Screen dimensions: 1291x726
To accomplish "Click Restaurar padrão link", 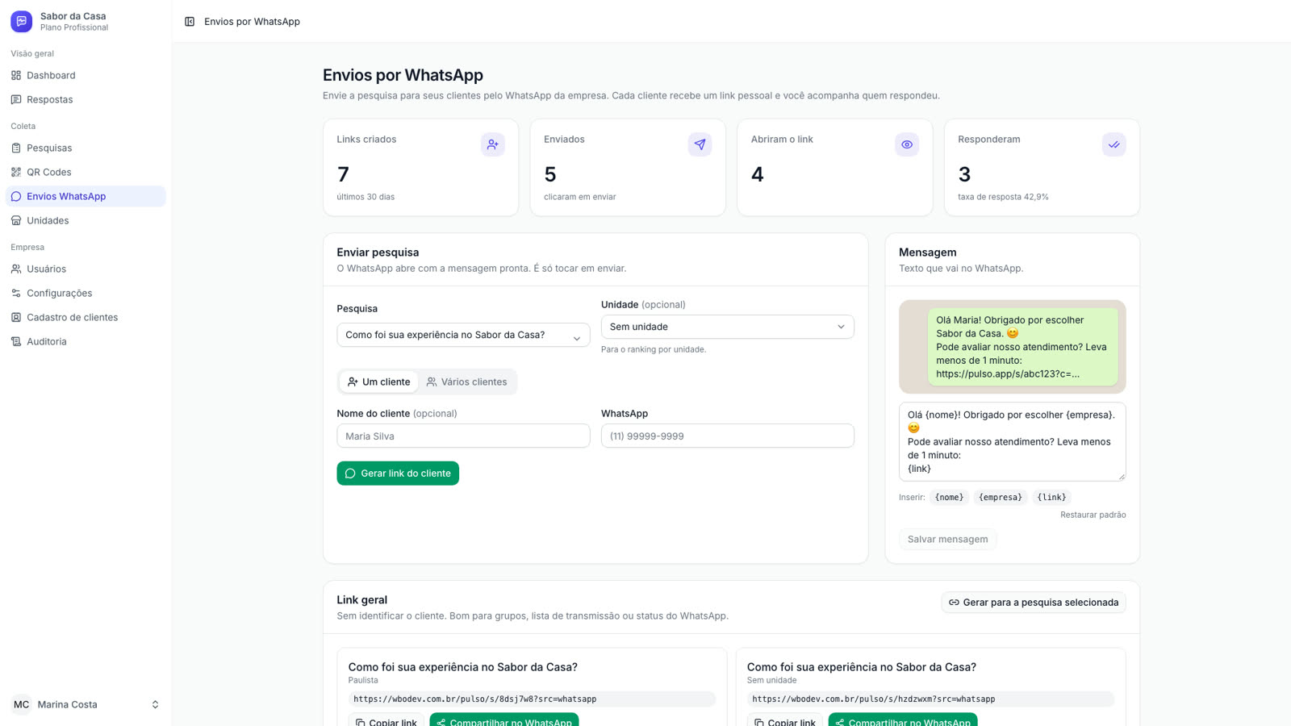I will 1093,515.
